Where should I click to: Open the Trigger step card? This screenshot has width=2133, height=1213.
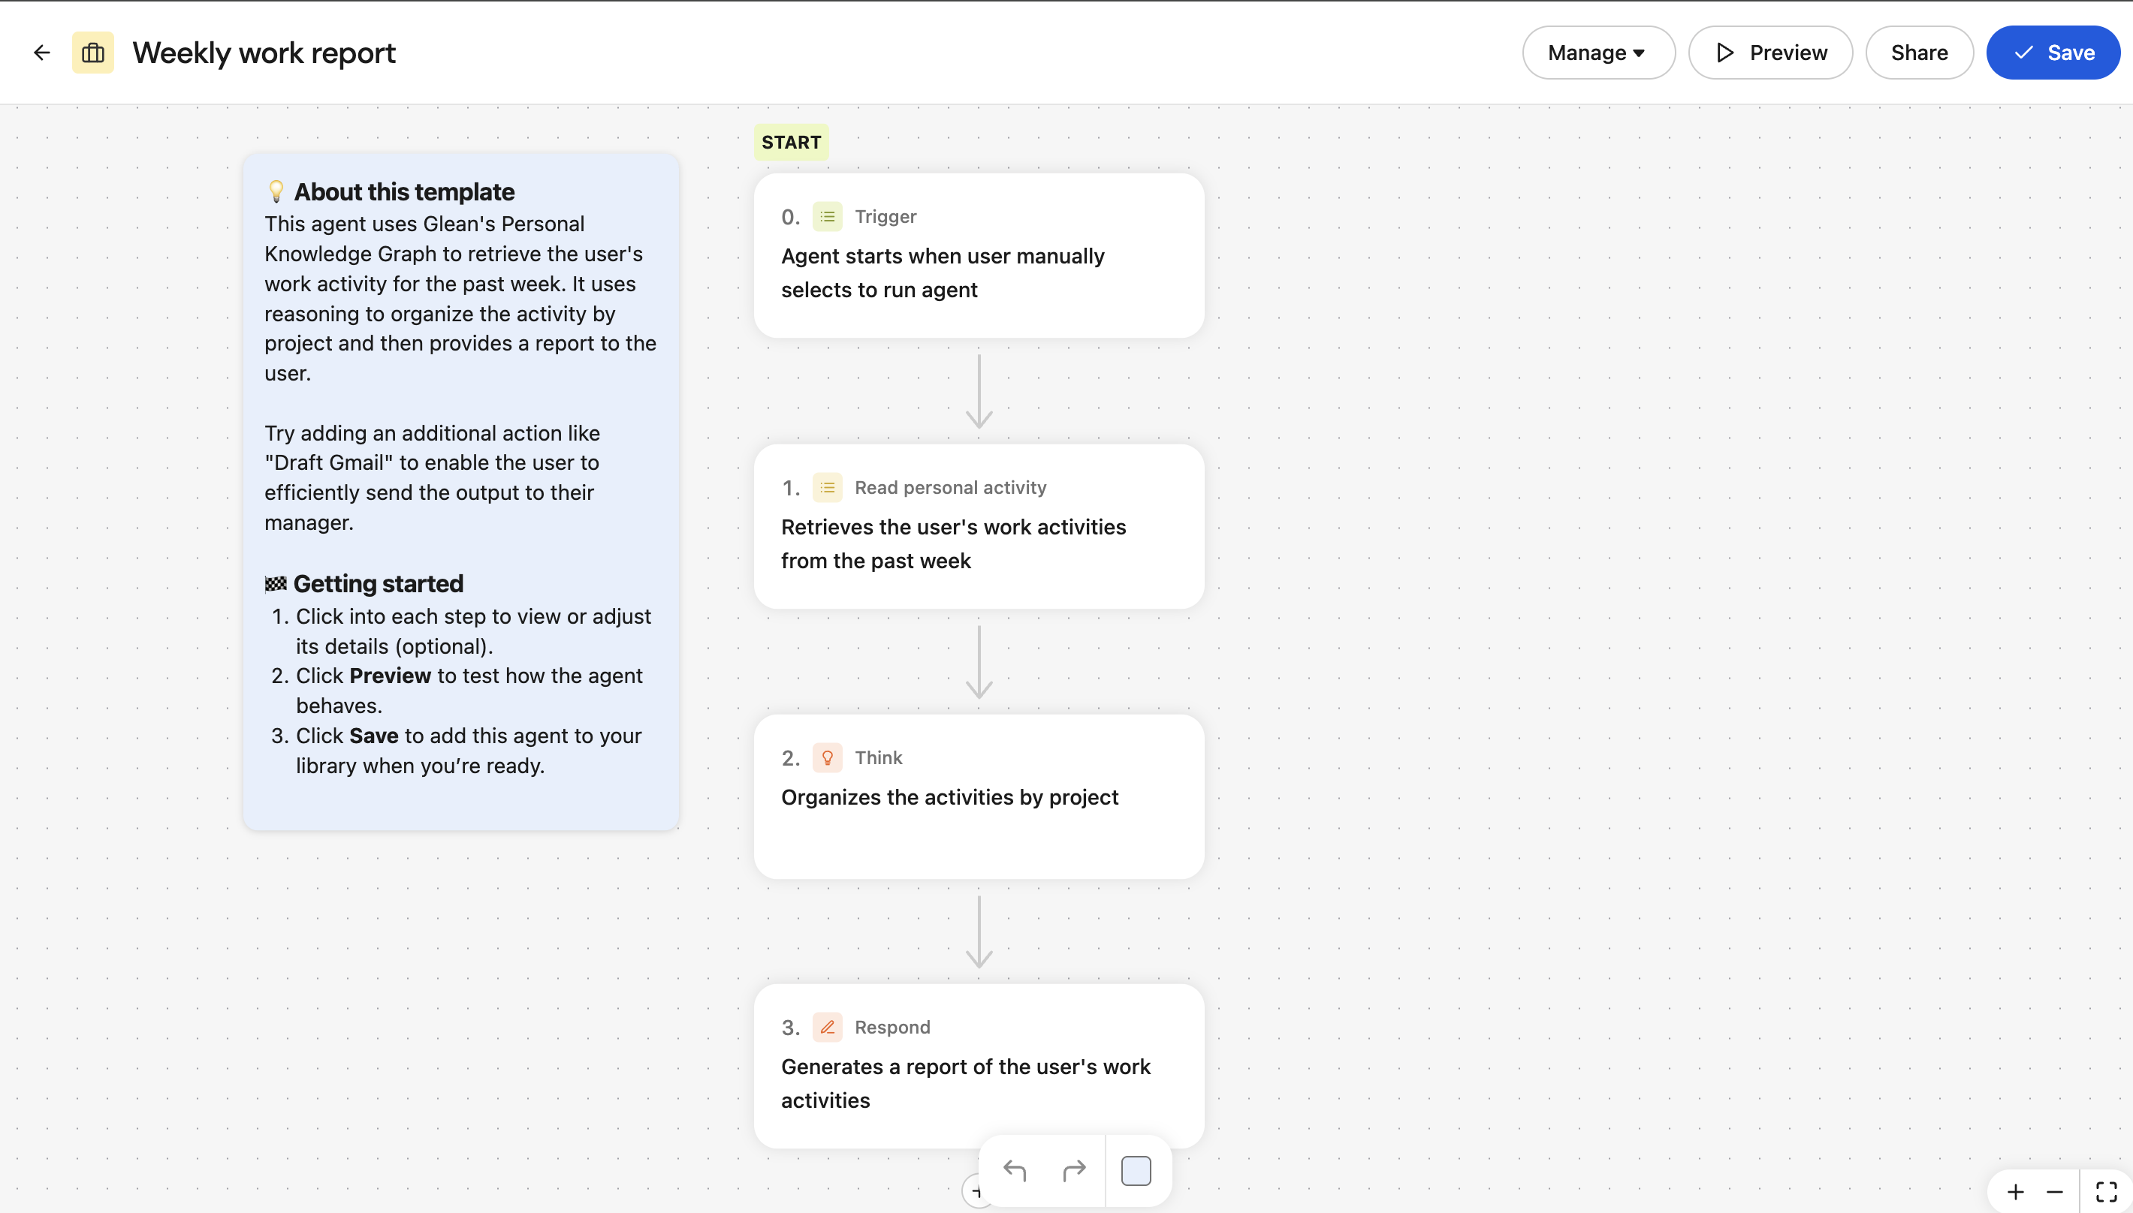[x=979, y=255]
